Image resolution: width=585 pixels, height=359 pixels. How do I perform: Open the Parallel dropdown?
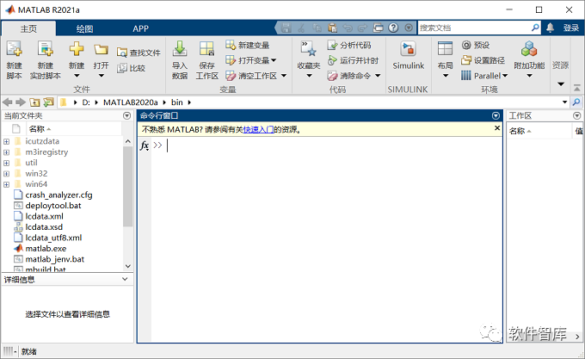click(x=484, y=76)
